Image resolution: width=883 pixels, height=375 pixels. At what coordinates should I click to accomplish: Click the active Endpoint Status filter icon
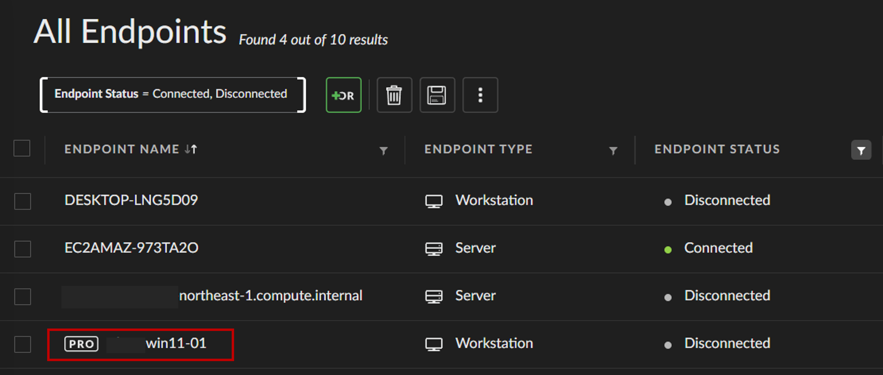click(861, 150)
